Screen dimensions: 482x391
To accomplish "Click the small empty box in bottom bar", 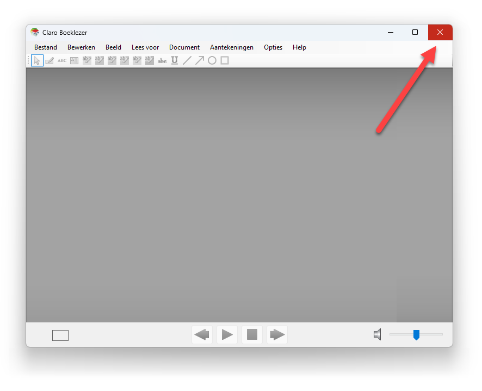I will pyautogui.click(x=60, y=335).
